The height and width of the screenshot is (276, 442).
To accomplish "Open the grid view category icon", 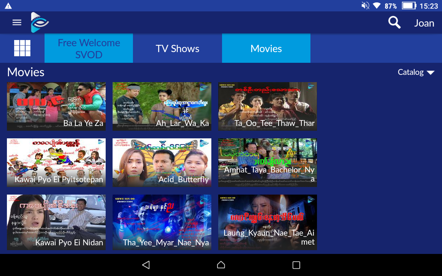I will pyautogui.click(x=22, y=48).
